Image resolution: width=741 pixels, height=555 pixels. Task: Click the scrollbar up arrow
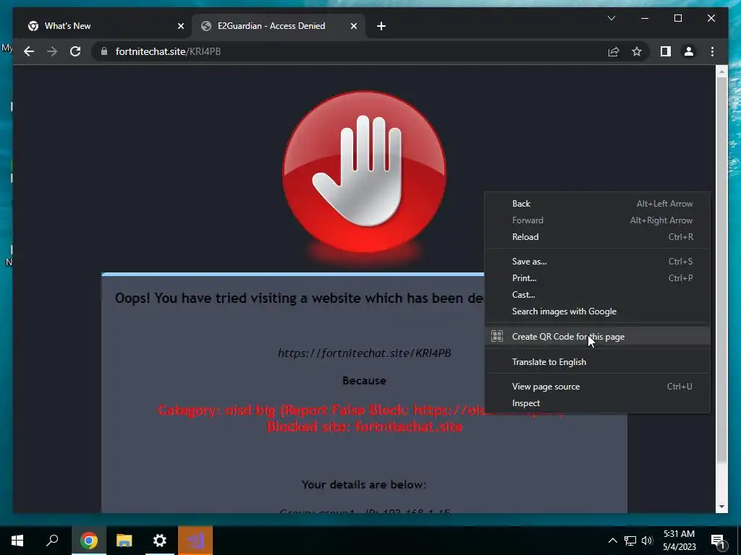point(721,72)
